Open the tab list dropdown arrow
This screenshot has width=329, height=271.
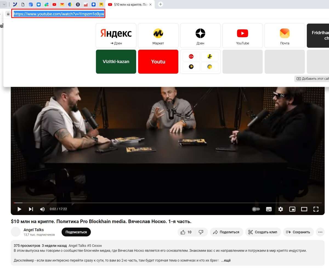coord(4,4)
